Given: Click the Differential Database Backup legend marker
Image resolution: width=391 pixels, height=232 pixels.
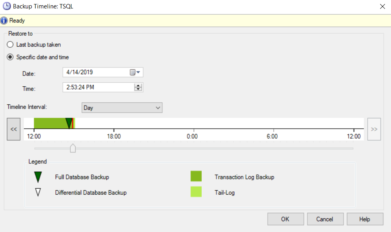Looking at the screenshot, I should click(38, 192).
